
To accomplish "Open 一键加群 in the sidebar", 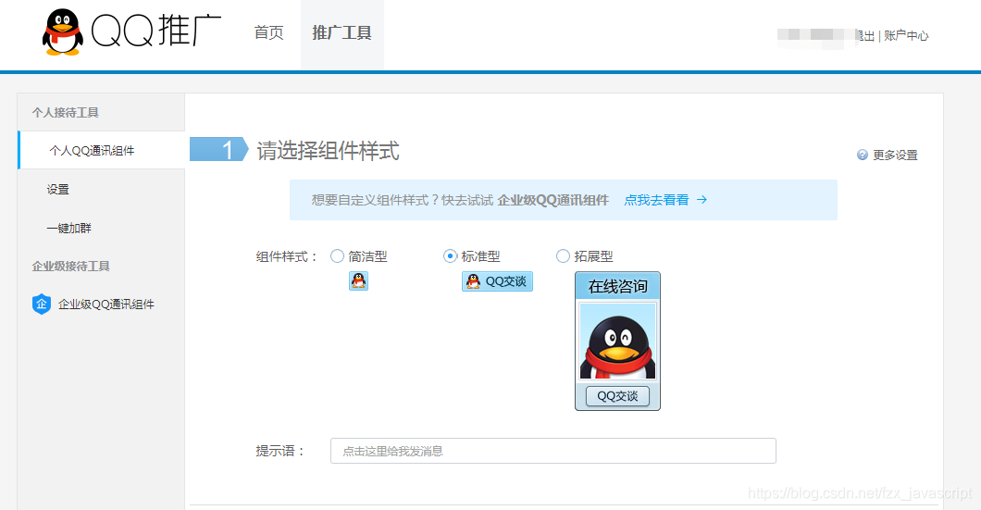I will click(x=68, y=228).
